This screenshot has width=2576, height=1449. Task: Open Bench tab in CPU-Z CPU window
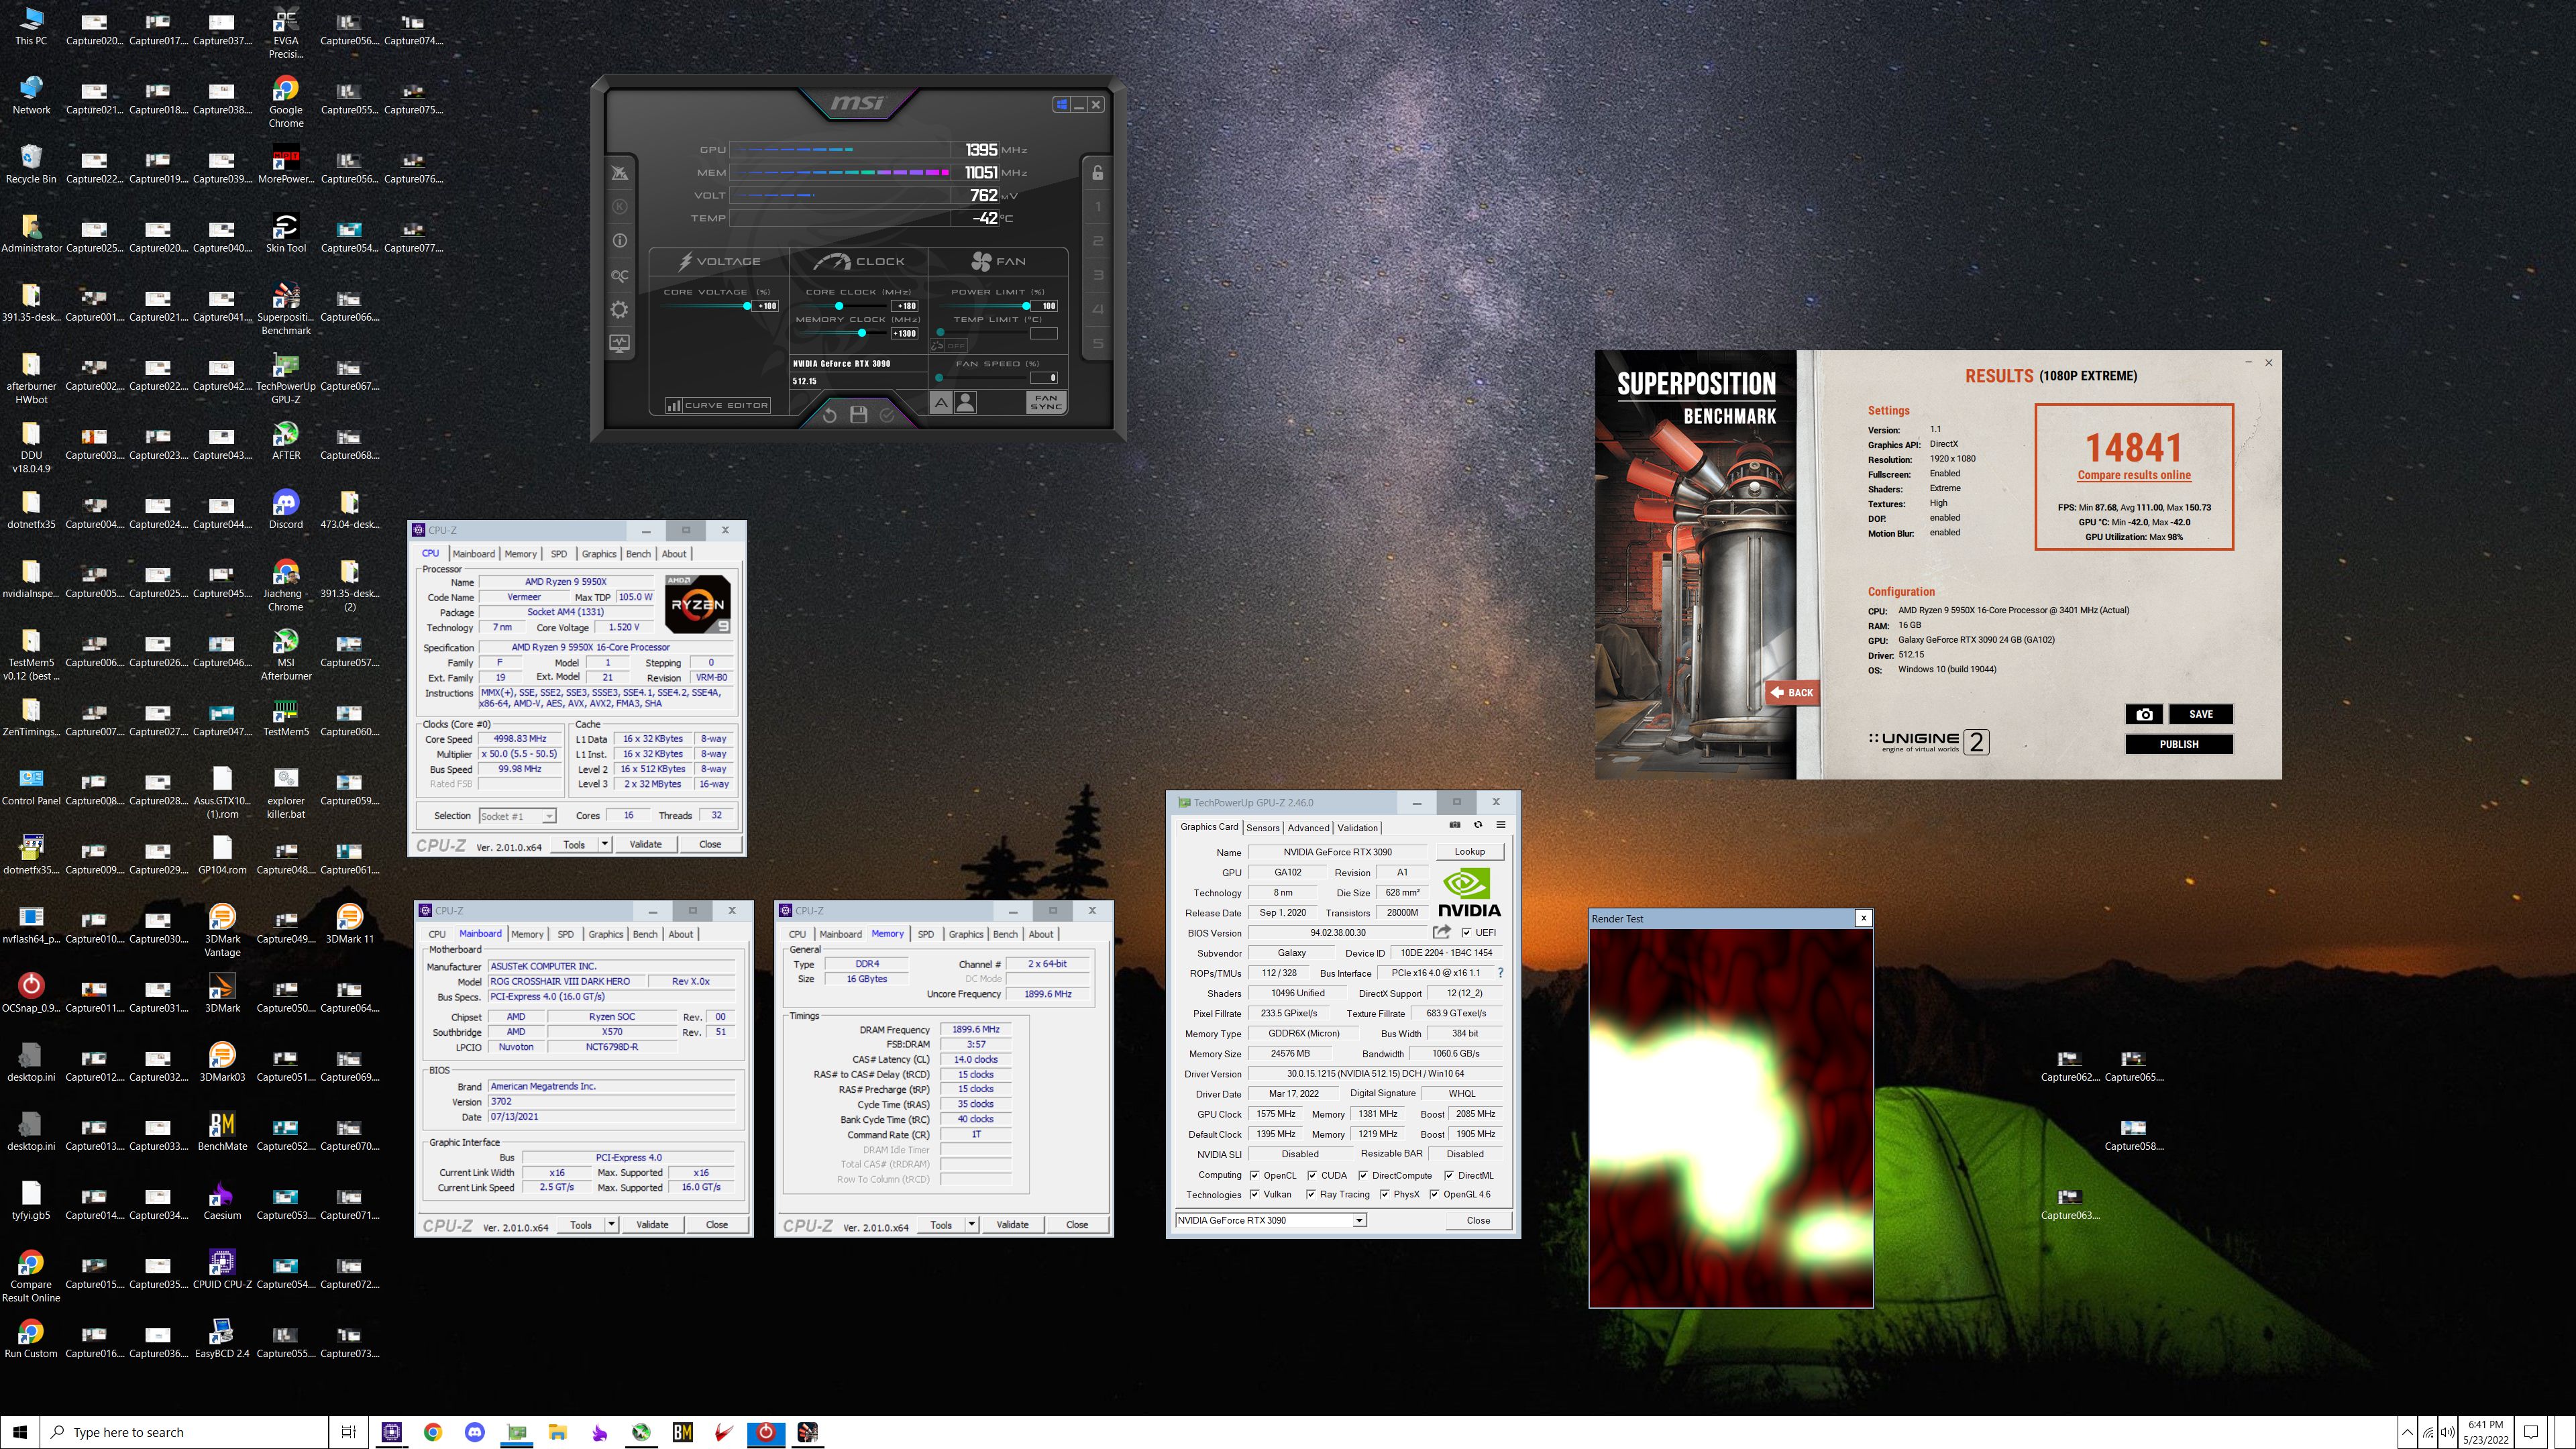tap(638, 553)
